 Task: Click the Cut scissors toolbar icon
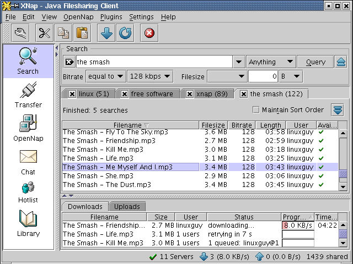[x=45, y=33]
